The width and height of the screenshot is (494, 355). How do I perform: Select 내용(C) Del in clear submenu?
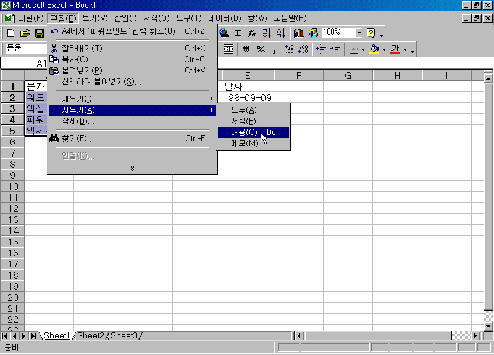coord(253,133)
